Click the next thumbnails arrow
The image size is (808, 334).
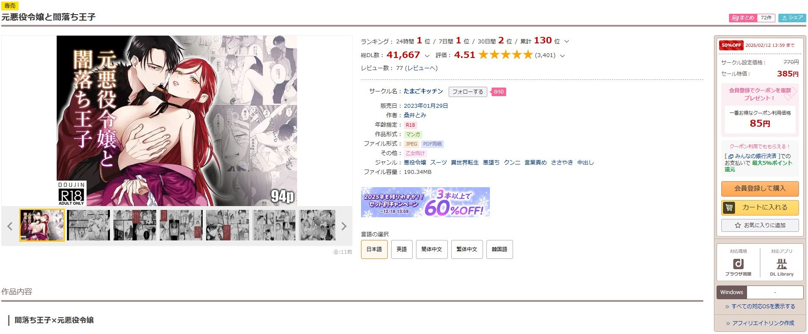tap(343, 226)
